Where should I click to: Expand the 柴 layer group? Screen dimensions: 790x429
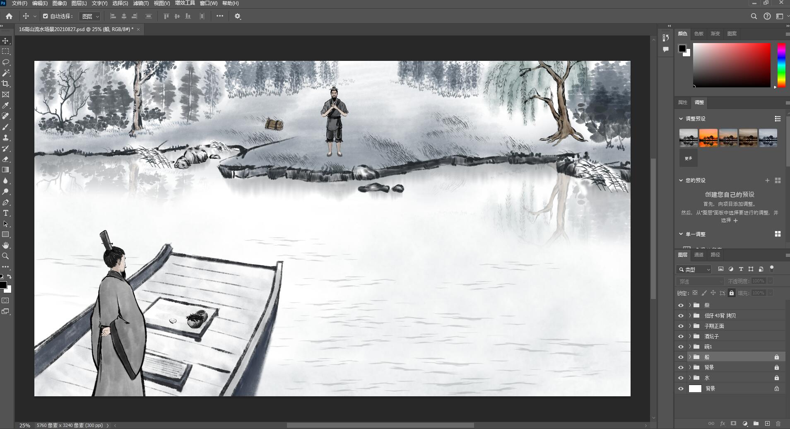[690, 305]
